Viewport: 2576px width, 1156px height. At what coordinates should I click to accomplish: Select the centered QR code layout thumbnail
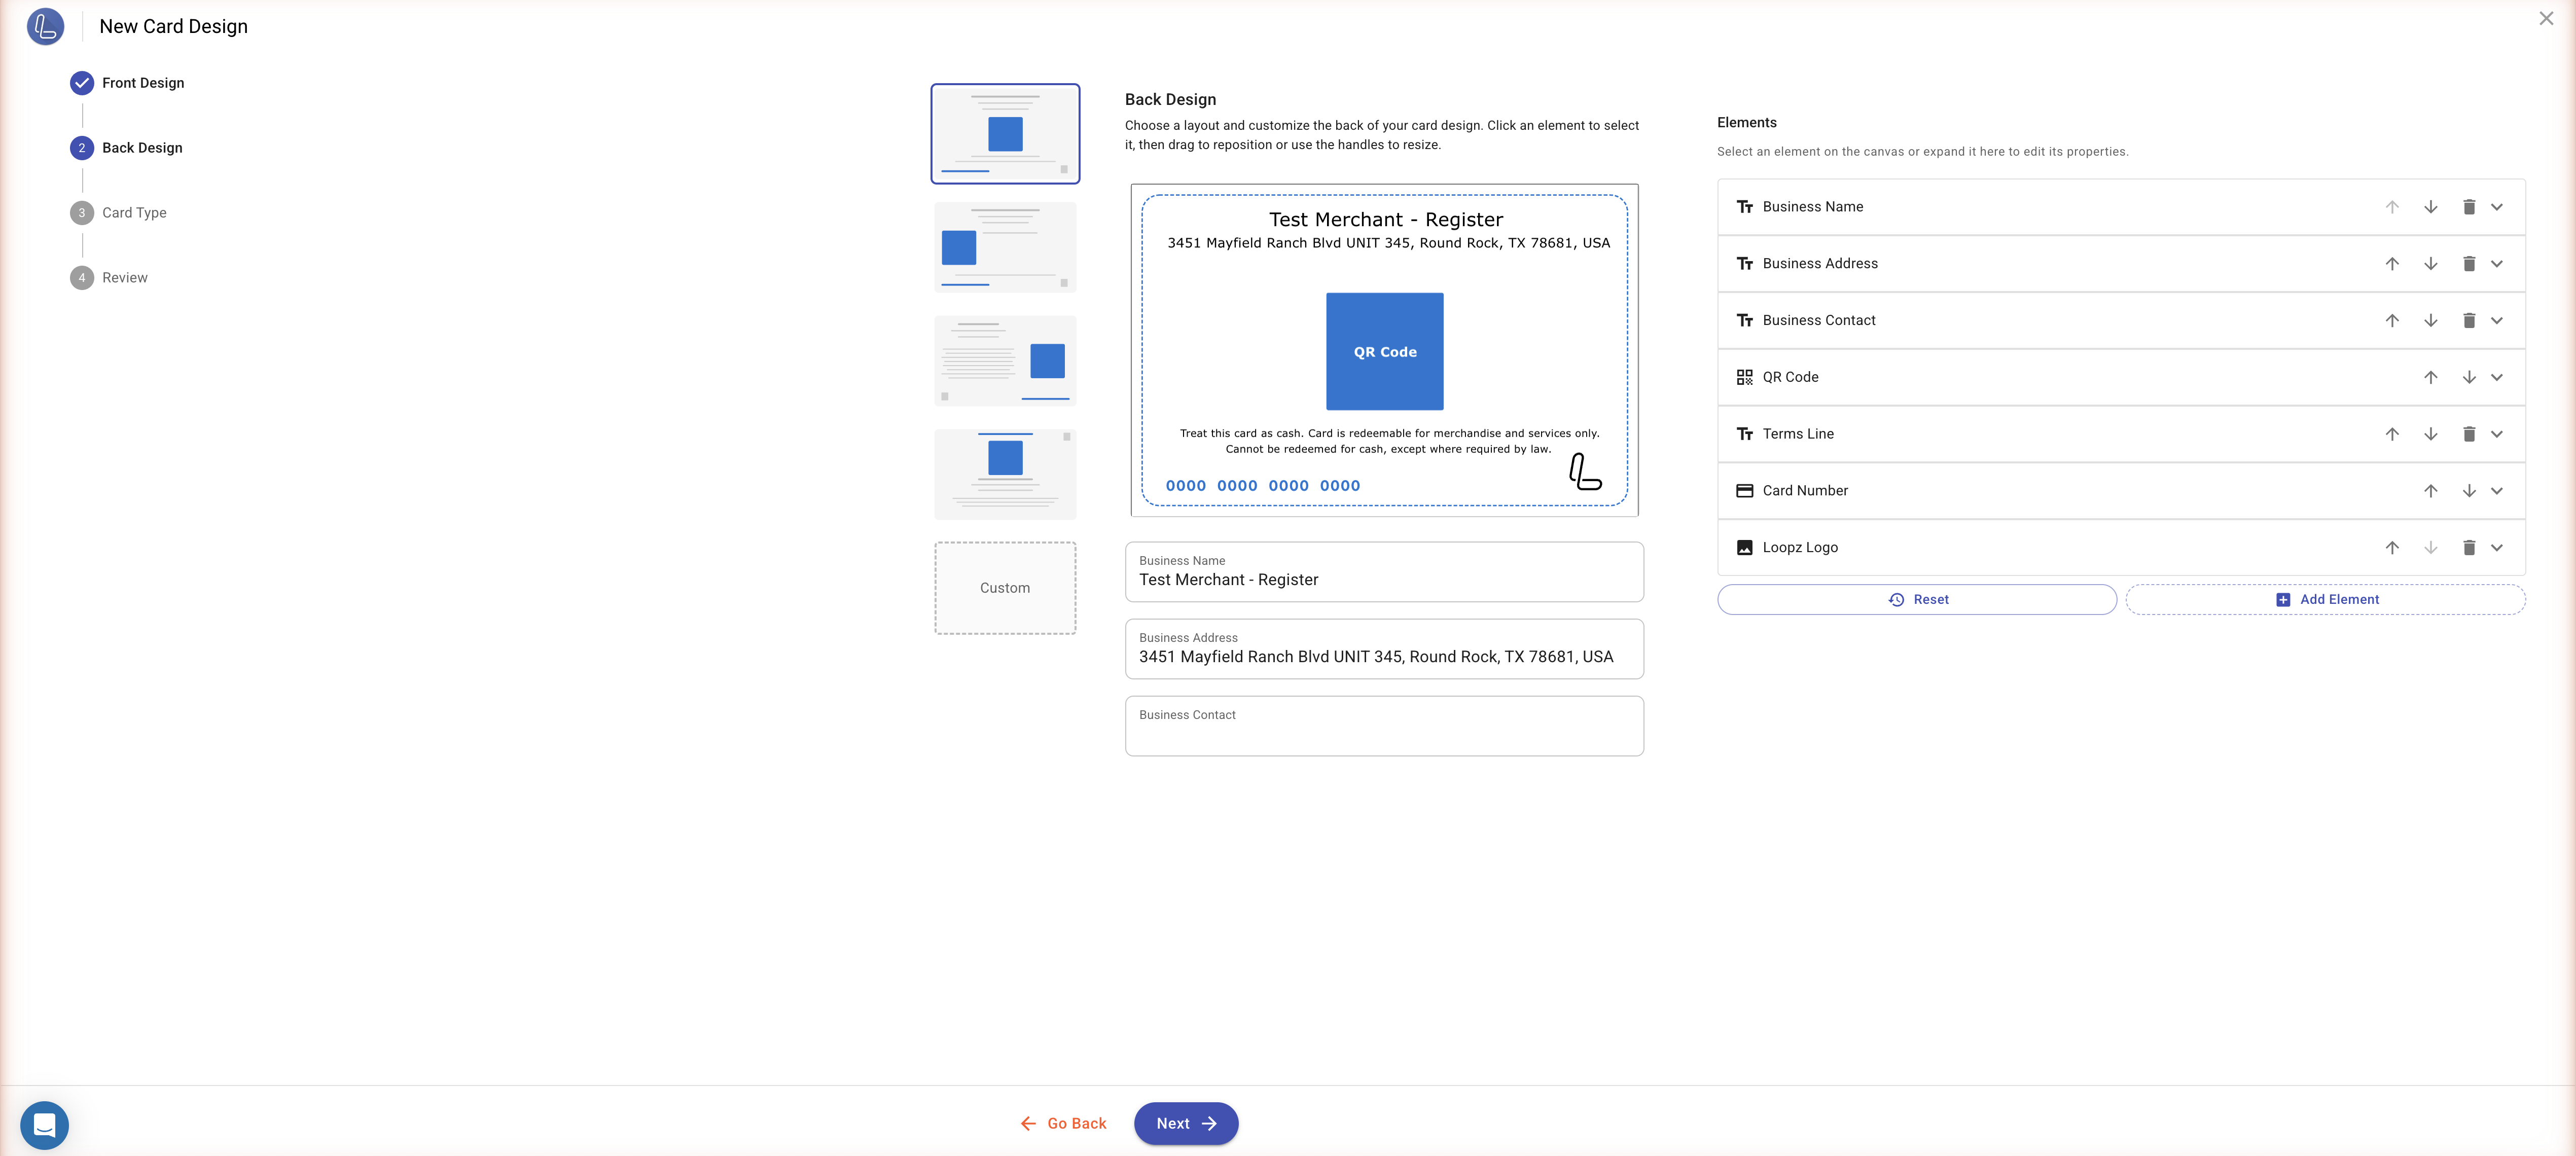click(1005, 134)
